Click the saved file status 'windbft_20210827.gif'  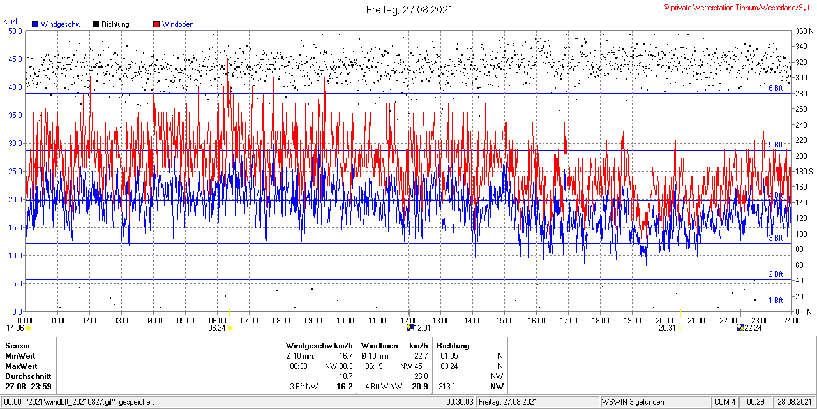(x=79, y=402)
